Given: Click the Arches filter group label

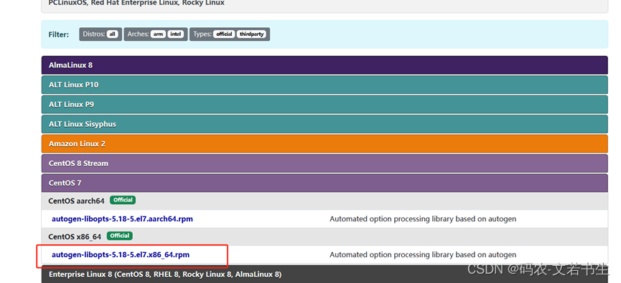Looking at the screenshot, I should pyautogui.click(x=138, y=34).
